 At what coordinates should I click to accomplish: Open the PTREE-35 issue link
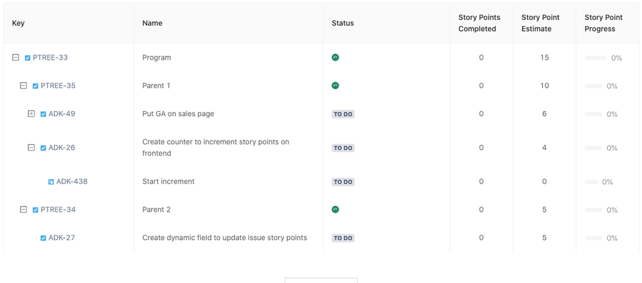[58, 86]
